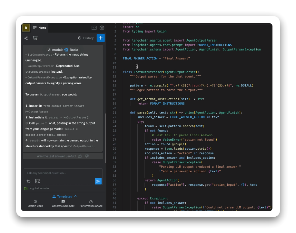Run the Generate Comment template
The width and height of the screenshot is (296, 233).
click(63, 204)
